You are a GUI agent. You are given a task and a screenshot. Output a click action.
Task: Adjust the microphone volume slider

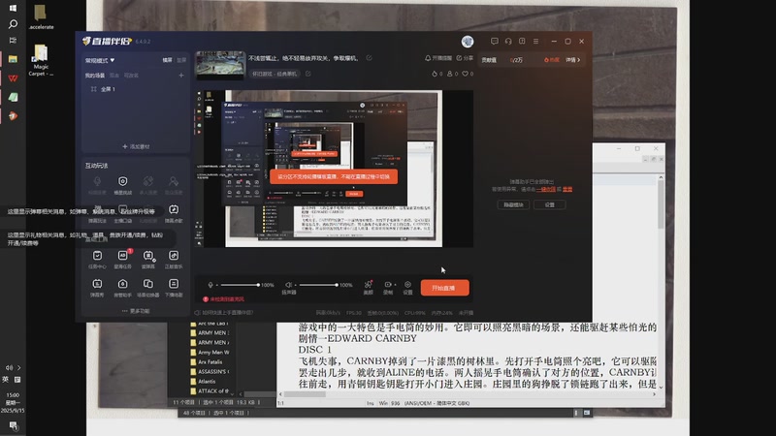tap(240, 285)
